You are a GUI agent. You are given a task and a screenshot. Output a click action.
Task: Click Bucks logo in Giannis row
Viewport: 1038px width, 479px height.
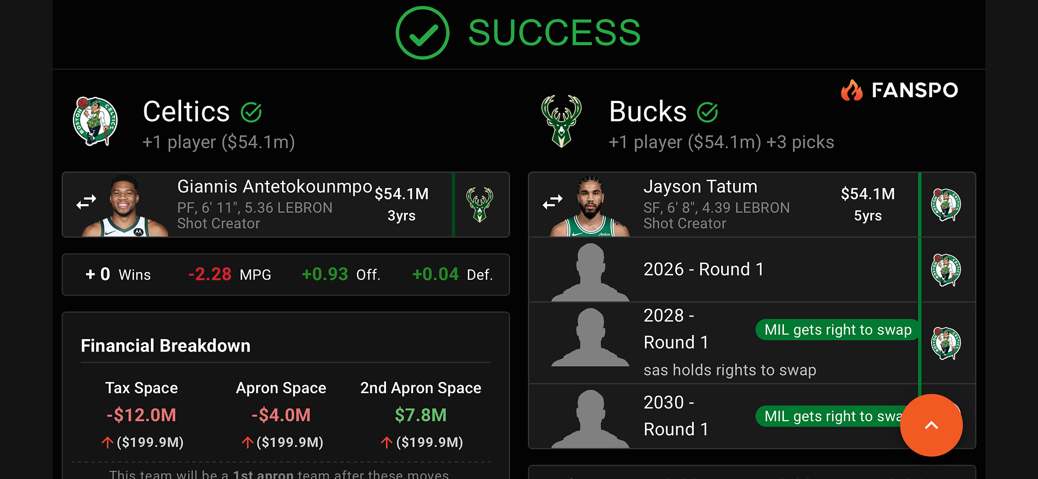point(480,205)
